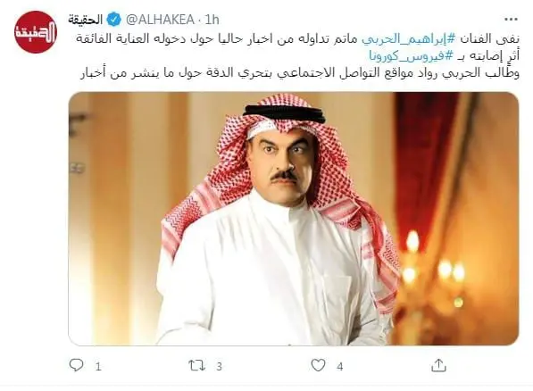Open the three-dot more options menu
Image resolution: width=533 pixels, height=391 pixels.
coord(511,20)
